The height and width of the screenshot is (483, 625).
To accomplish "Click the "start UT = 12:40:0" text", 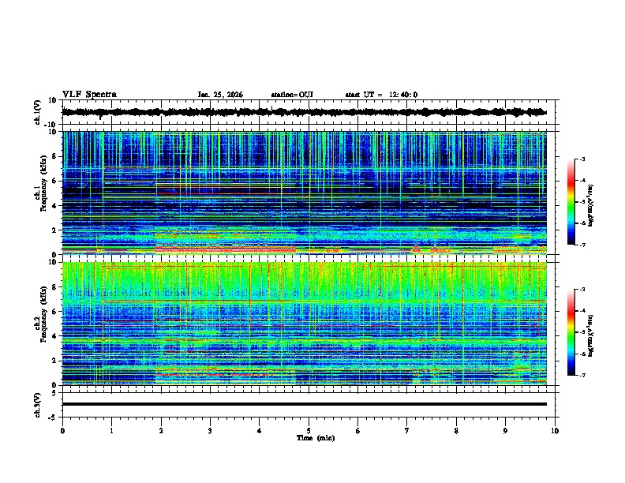I will pyautogui.click(x=381, y=95).
